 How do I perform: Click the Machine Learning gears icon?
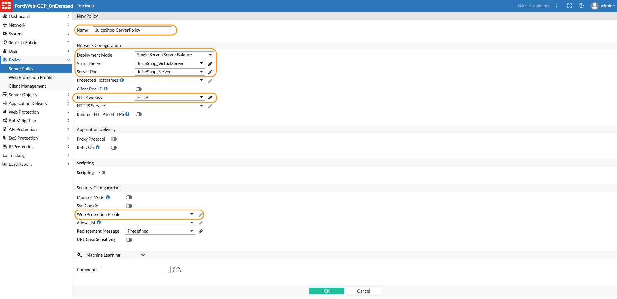[79, 255]
